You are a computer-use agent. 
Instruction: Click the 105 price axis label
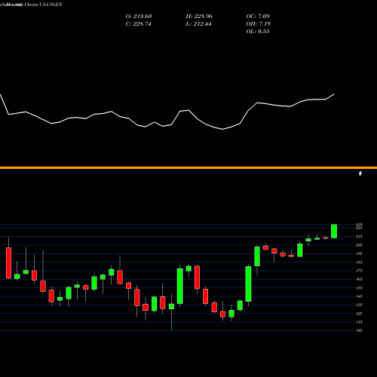360,330
